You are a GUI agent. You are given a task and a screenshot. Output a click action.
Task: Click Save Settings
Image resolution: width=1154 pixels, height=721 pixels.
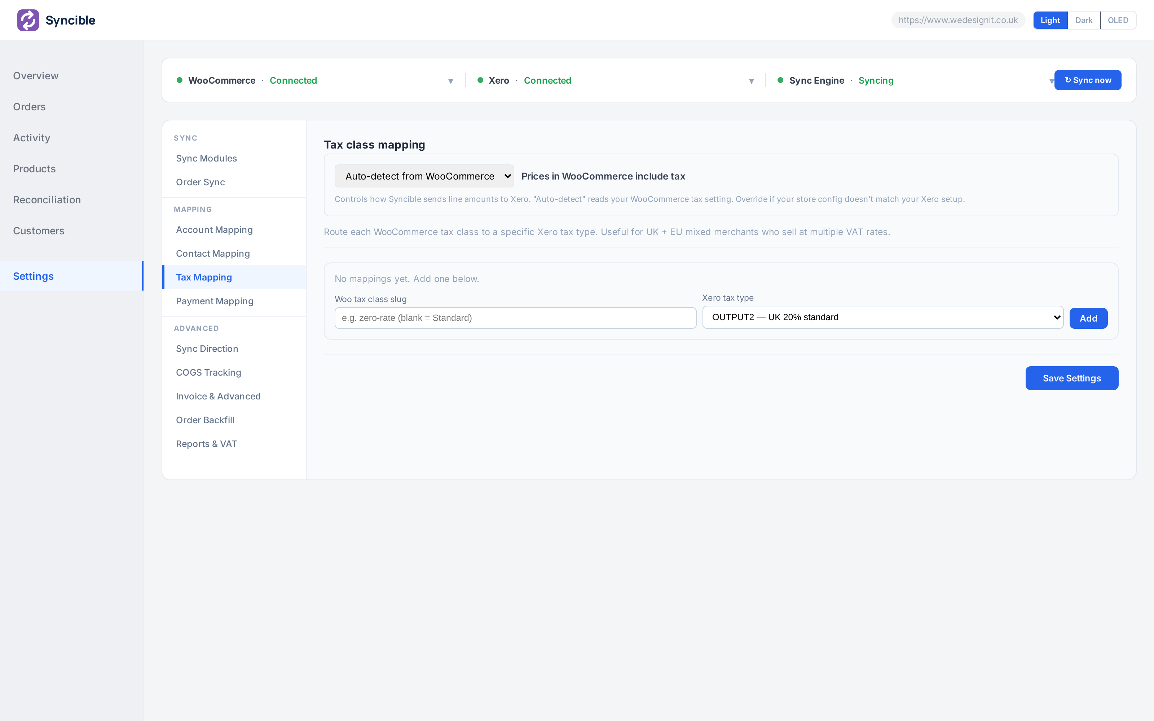(x=1071, y=378)
